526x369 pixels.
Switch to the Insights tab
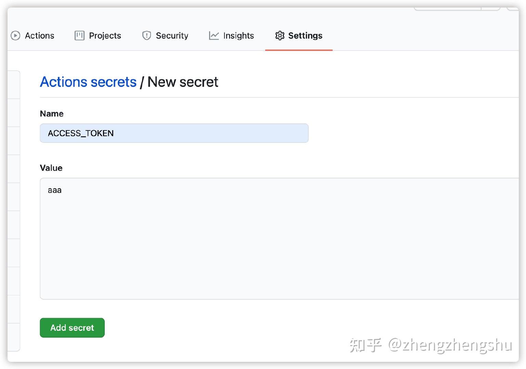click(x=238, y=36)
